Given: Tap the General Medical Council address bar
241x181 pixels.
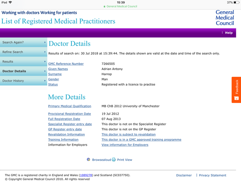Looking at the screenshot, I should point(120,6).
